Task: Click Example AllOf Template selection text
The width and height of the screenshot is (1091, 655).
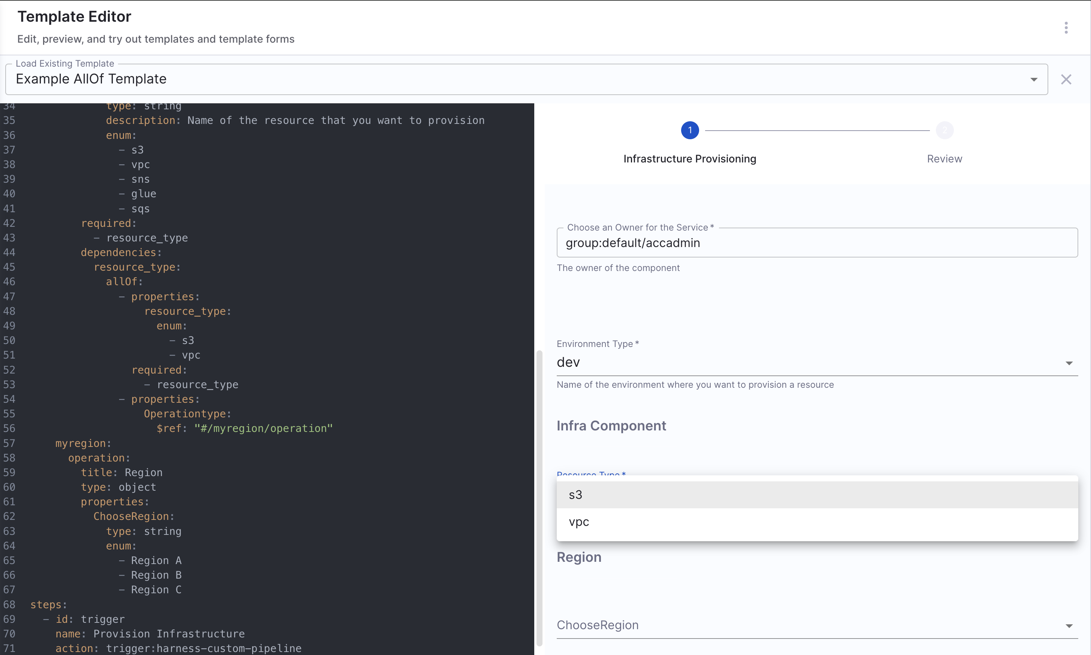Action: [91, 79]
